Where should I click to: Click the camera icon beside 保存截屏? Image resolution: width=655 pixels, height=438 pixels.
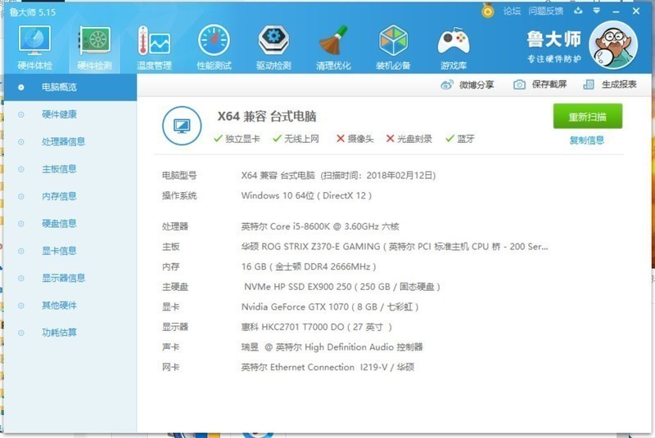click(519, 85)
